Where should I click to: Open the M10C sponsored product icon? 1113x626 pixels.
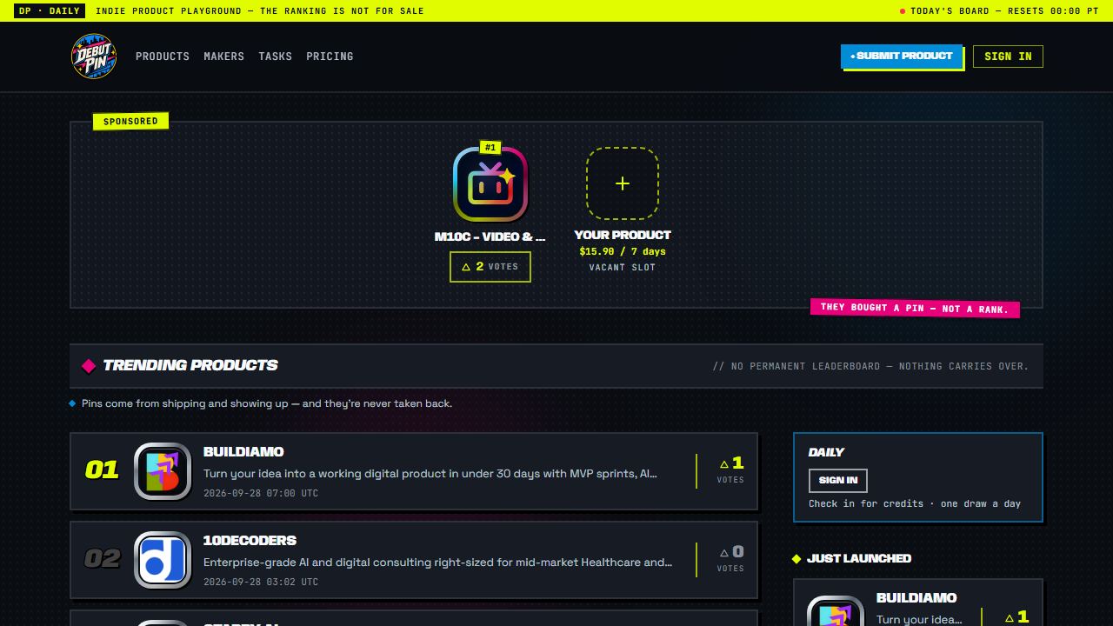pyautogui.click(x=490, y=184)
